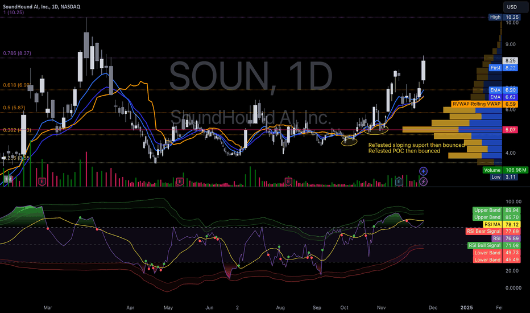Click the Upper Band 85.70 label
530x313 pixels.
pyautogui.click(x=496, y=217)
